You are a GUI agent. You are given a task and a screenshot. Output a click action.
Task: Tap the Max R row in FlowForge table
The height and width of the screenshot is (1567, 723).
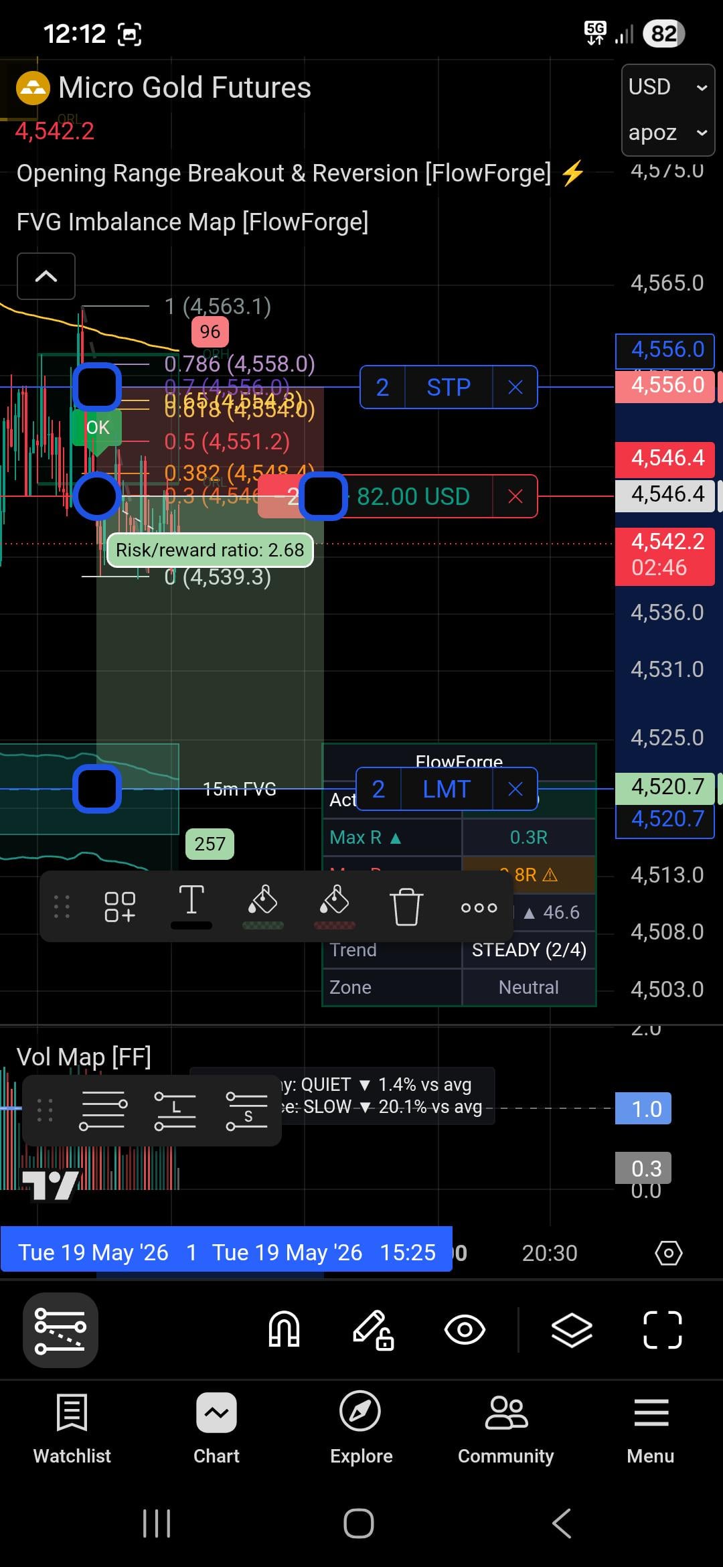pos(459,837)
